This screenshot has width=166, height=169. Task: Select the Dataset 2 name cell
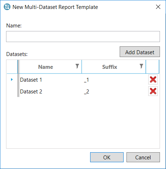[x=51, y=91]
